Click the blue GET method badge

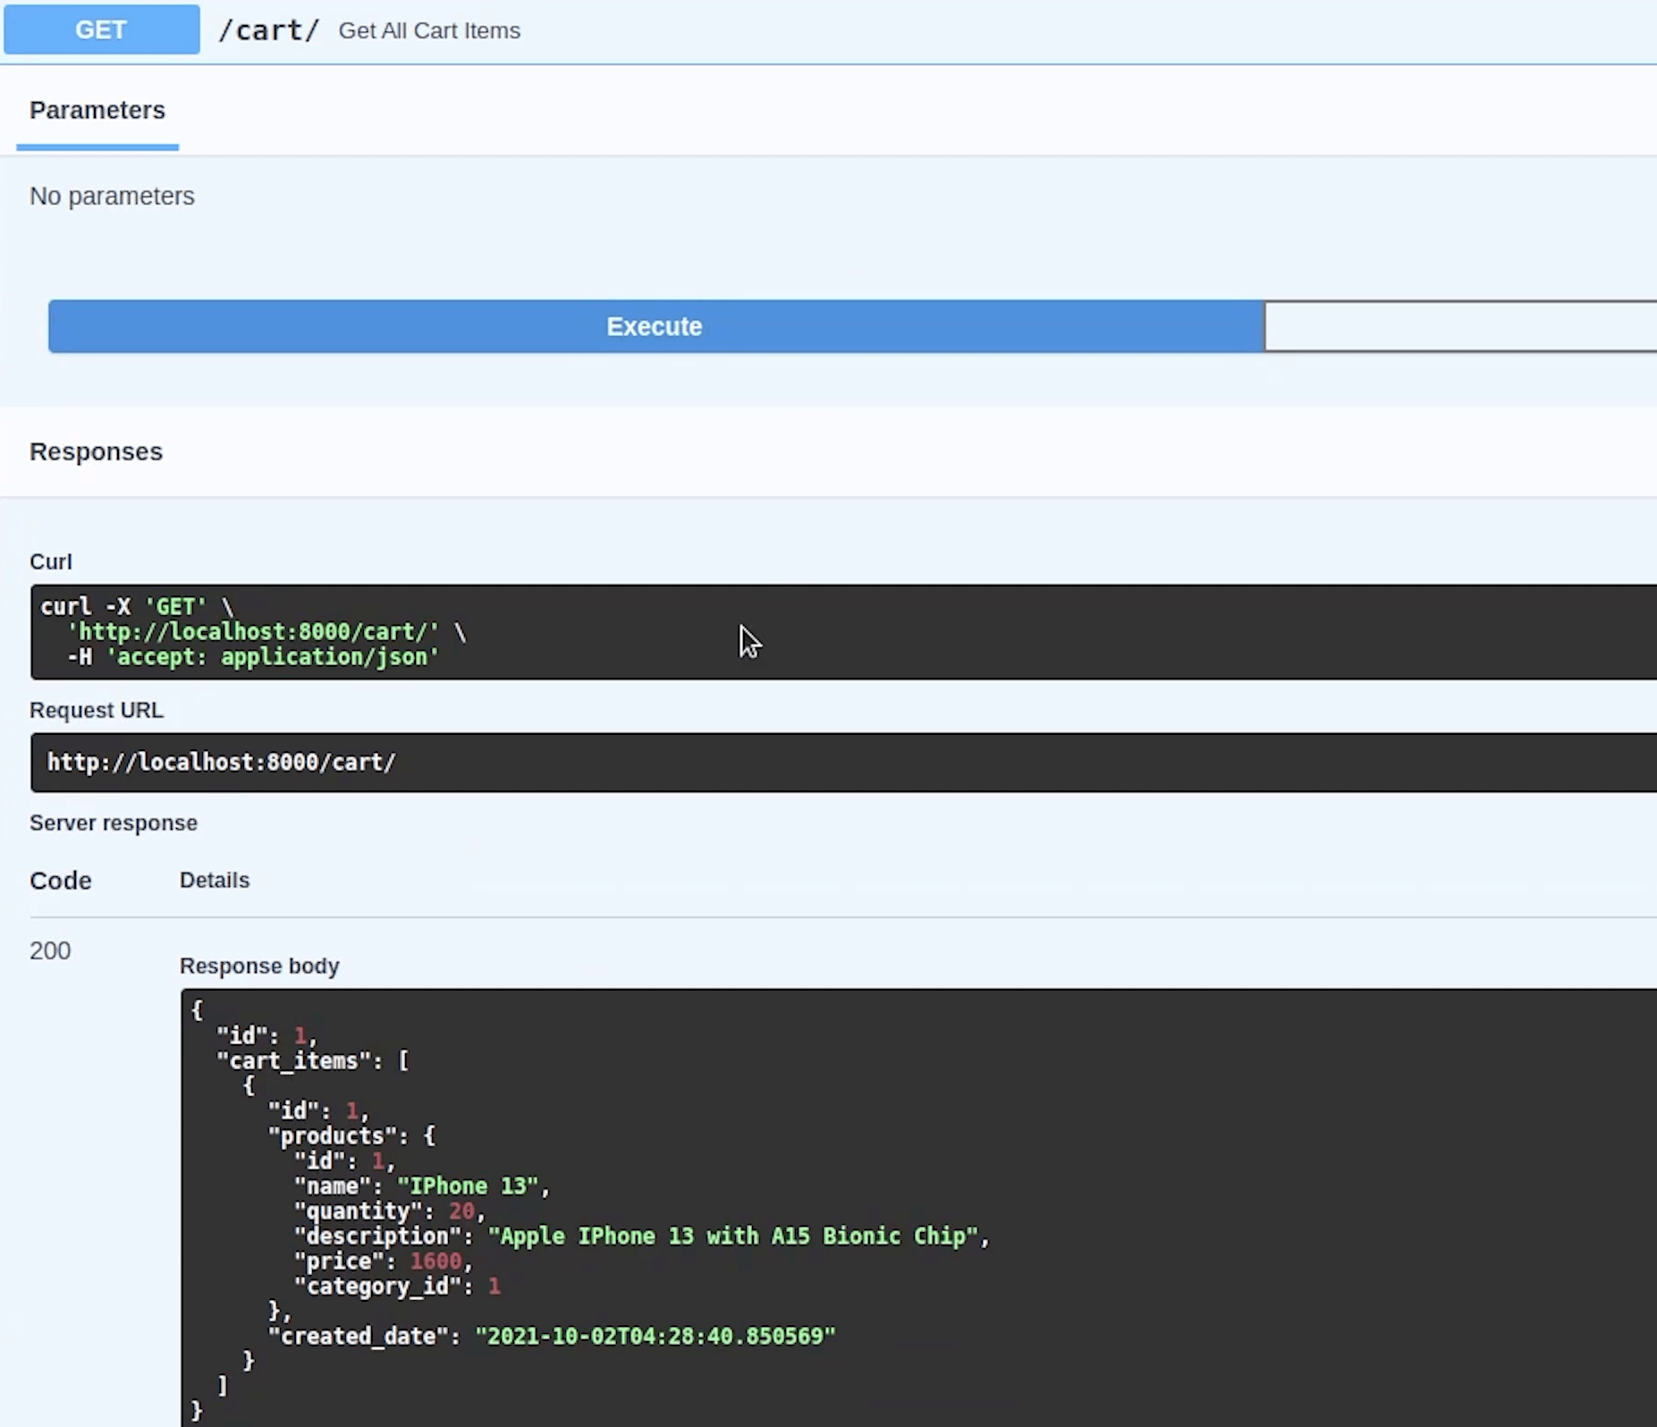pyautogui.click(x=101, y=30)
